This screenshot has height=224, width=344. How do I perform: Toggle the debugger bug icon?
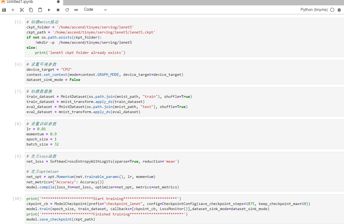(339, 10)
